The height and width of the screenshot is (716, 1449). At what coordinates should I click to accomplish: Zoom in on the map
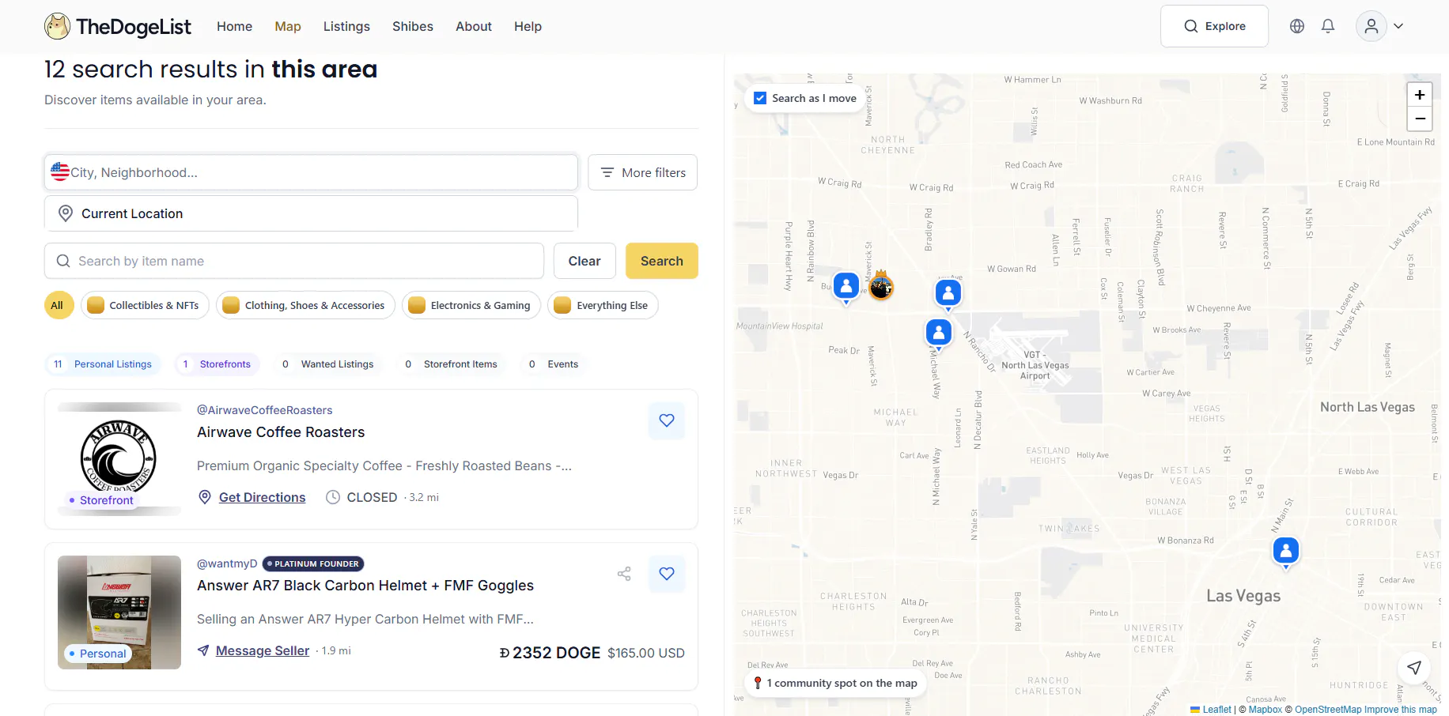(1420, 95)
